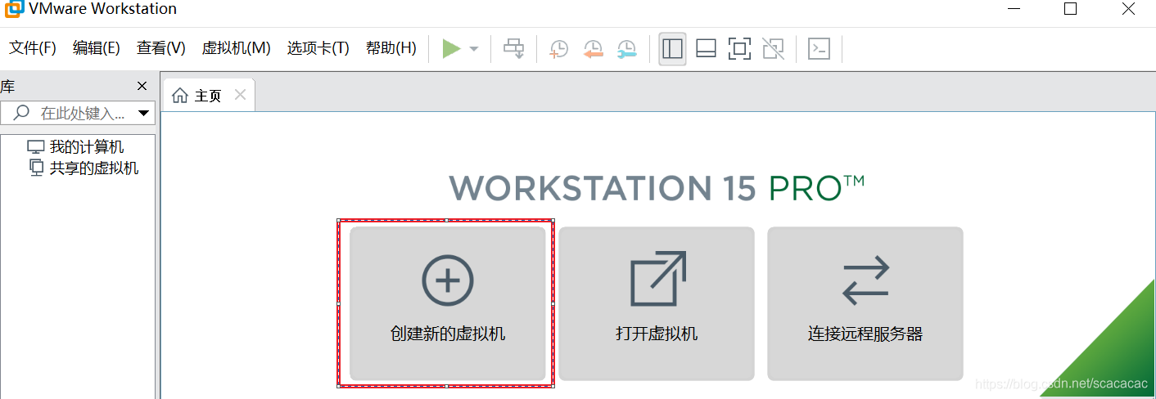Open the 查看(V) menu

click(x=161, y=48)
